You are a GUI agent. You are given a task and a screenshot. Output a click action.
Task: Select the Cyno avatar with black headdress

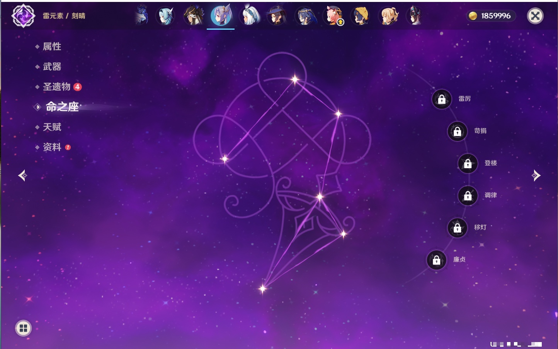click(x=193, y=16)
